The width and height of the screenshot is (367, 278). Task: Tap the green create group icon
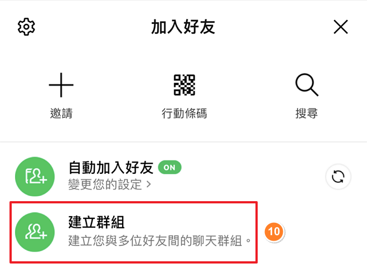[35, 232]
